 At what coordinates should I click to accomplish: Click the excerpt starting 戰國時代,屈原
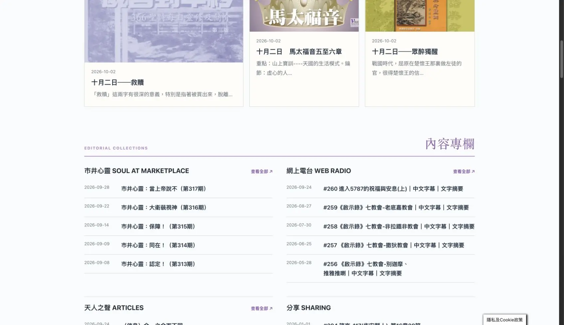(x=417, y=68)
